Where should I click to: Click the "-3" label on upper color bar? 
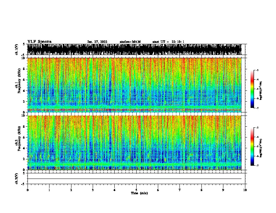coord(257,70)
